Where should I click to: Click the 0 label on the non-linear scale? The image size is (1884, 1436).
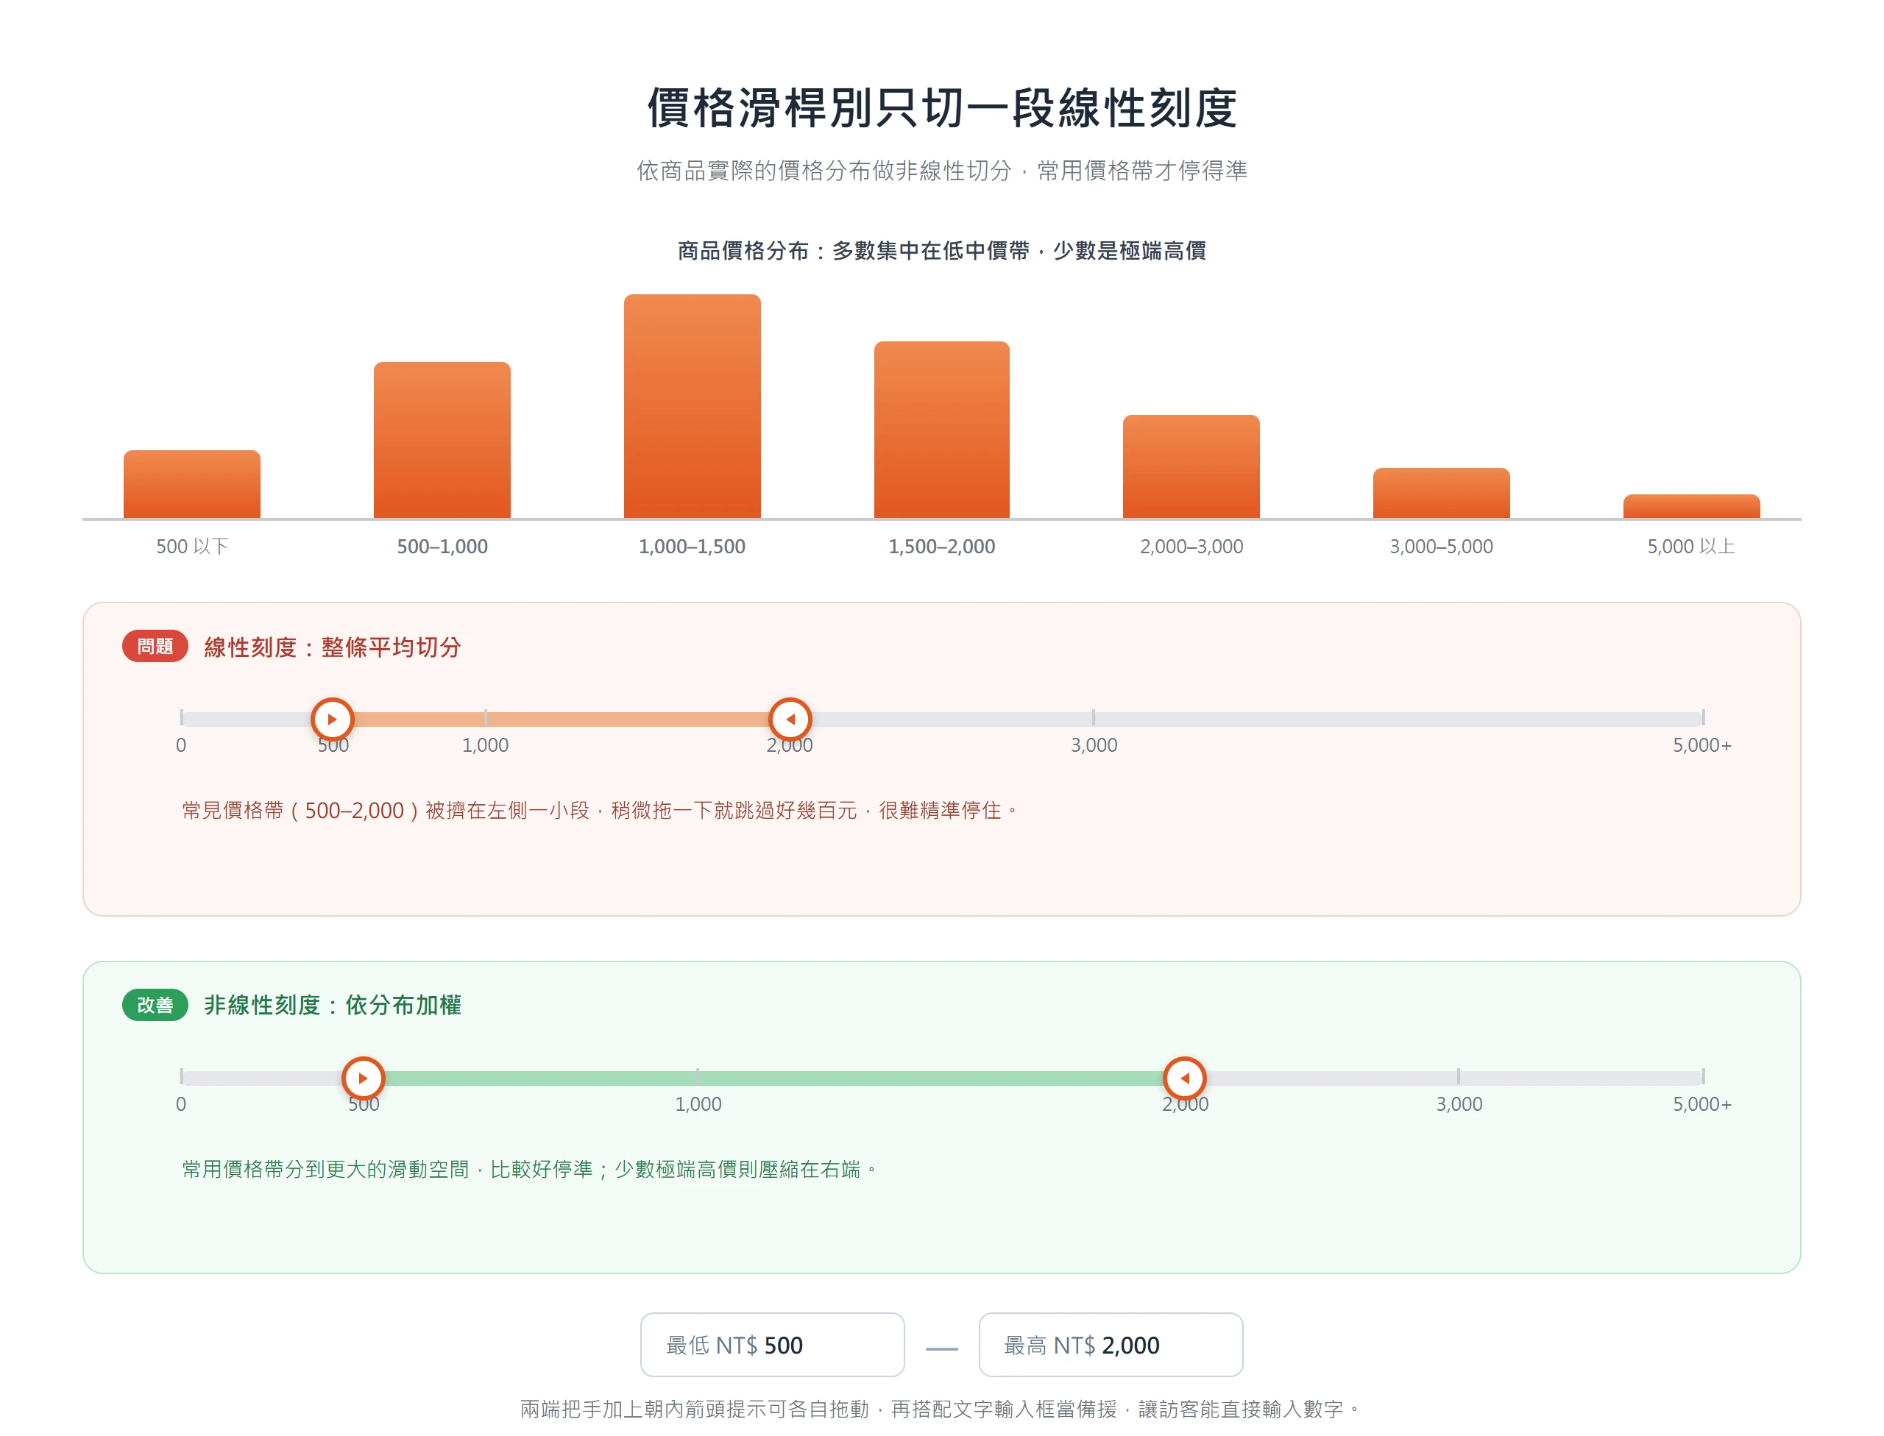[180, 1104]
